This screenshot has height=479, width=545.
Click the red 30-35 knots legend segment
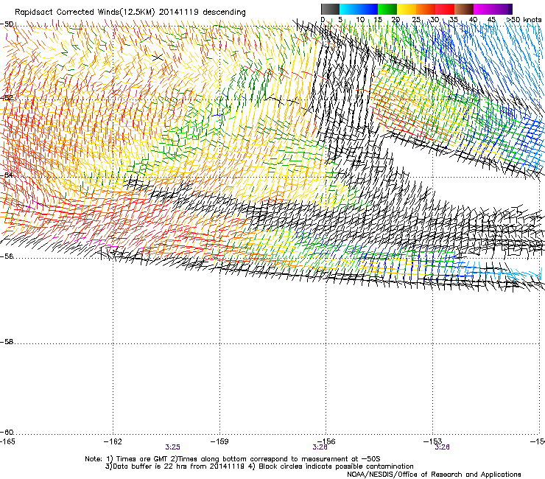click(x=445, y=9)
